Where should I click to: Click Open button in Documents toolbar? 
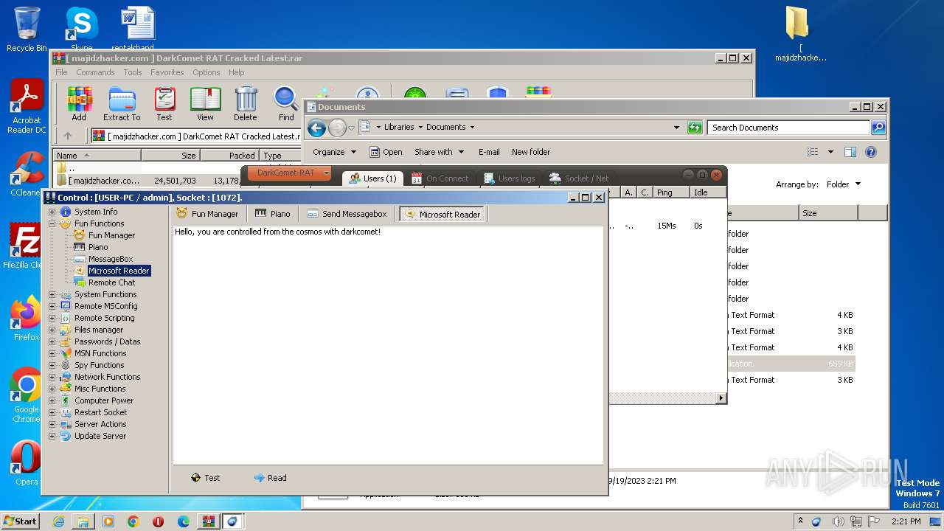pos(386,152)
